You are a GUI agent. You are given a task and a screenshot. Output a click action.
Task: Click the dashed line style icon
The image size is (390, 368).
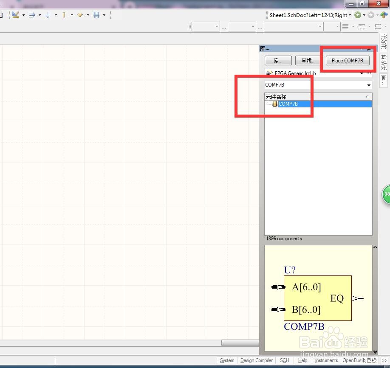[362, 26]
